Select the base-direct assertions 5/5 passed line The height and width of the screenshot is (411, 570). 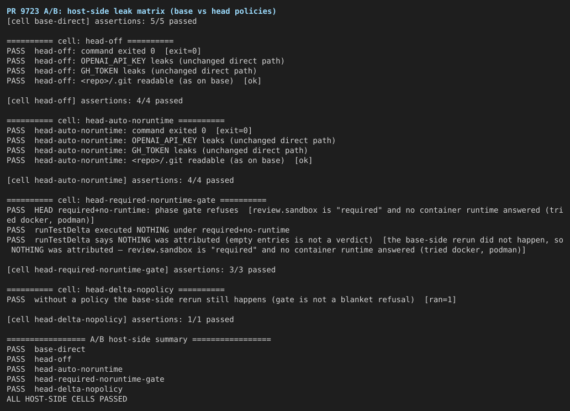(102, 21)
